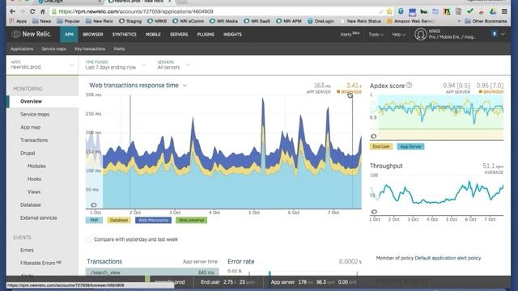Image resolution: width=518 pixels, height=291 pixels.
Task: Expand Web transactions response time chart menu
Action: coord(185,86)
